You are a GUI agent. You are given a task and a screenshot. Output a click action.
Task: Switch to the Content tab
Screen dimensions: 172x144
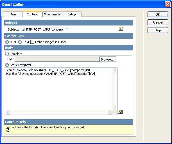[x=32, y=14]
